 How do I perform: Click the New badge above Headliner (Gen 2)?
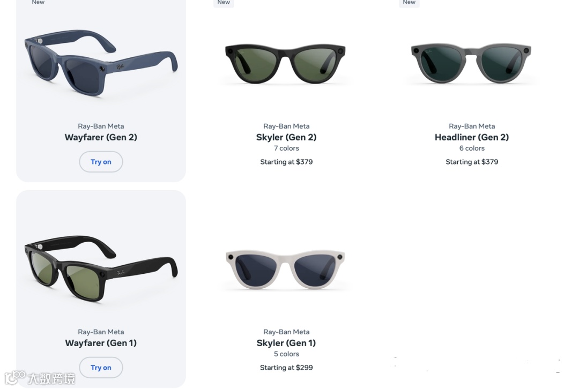click(x=409, y=3)
